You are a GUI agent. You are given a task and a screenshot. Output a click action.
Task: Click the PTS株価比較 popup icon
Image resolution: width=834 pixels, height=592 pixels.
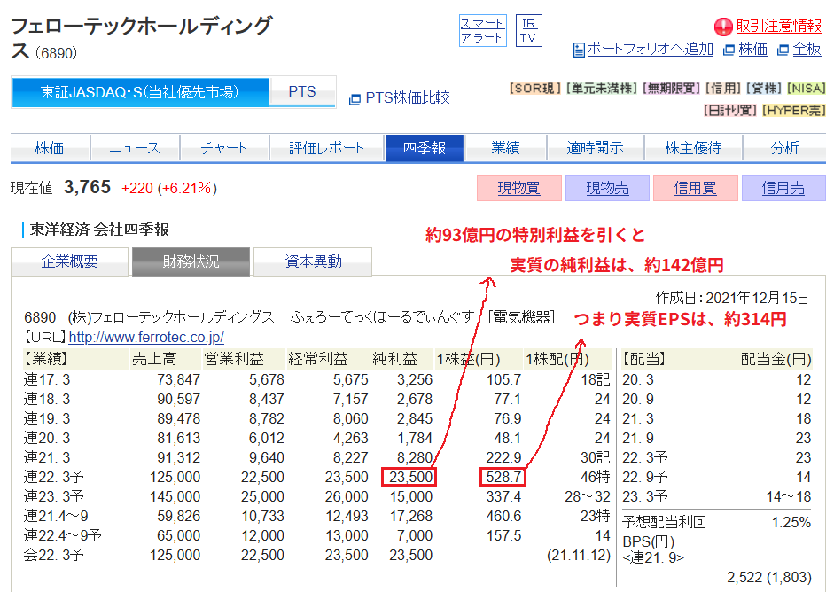(355, 98)
